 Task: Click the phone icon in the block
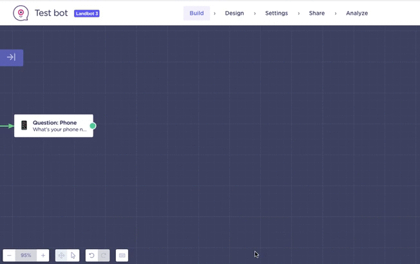tap(24, 126)
